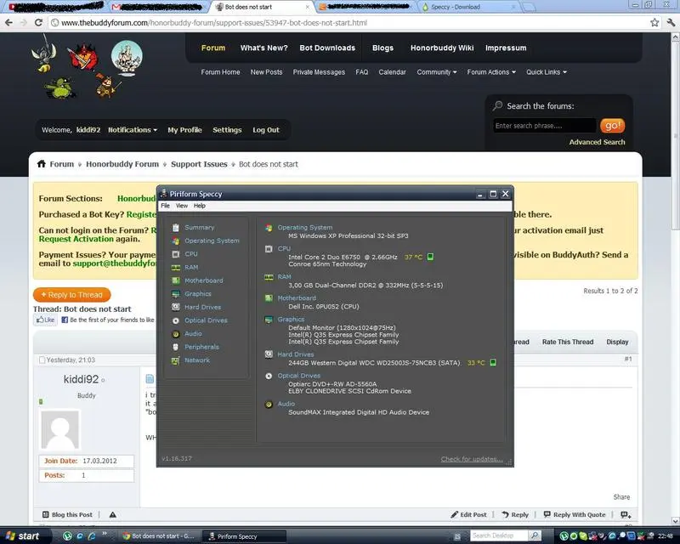
Task: Click hard drive temperature status indicator icon
Action: tap(493, 362)
